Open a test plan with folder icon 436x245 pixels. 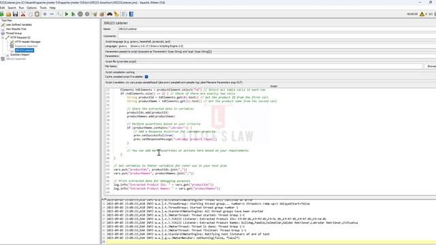click(x=9, y=14)
